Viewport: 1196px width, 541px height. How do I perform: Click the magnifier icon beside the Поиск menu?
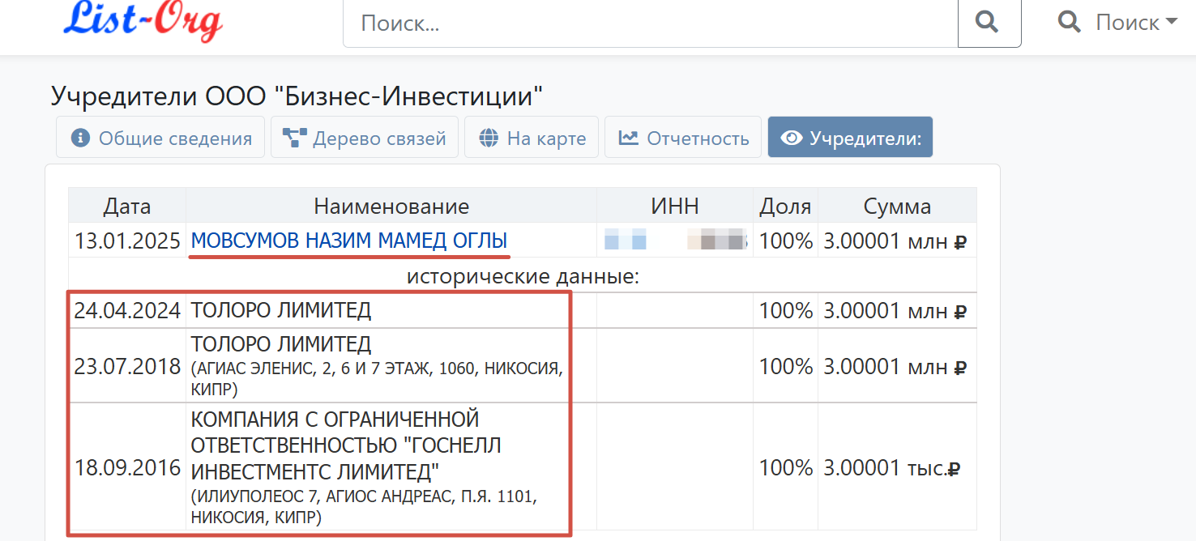[1069, 22]
